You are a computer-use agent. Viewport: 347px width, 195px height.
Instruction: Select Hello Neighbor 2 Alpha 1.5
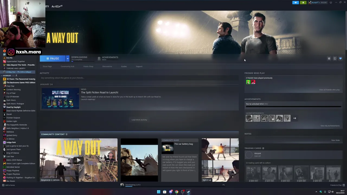coord(18,128)
